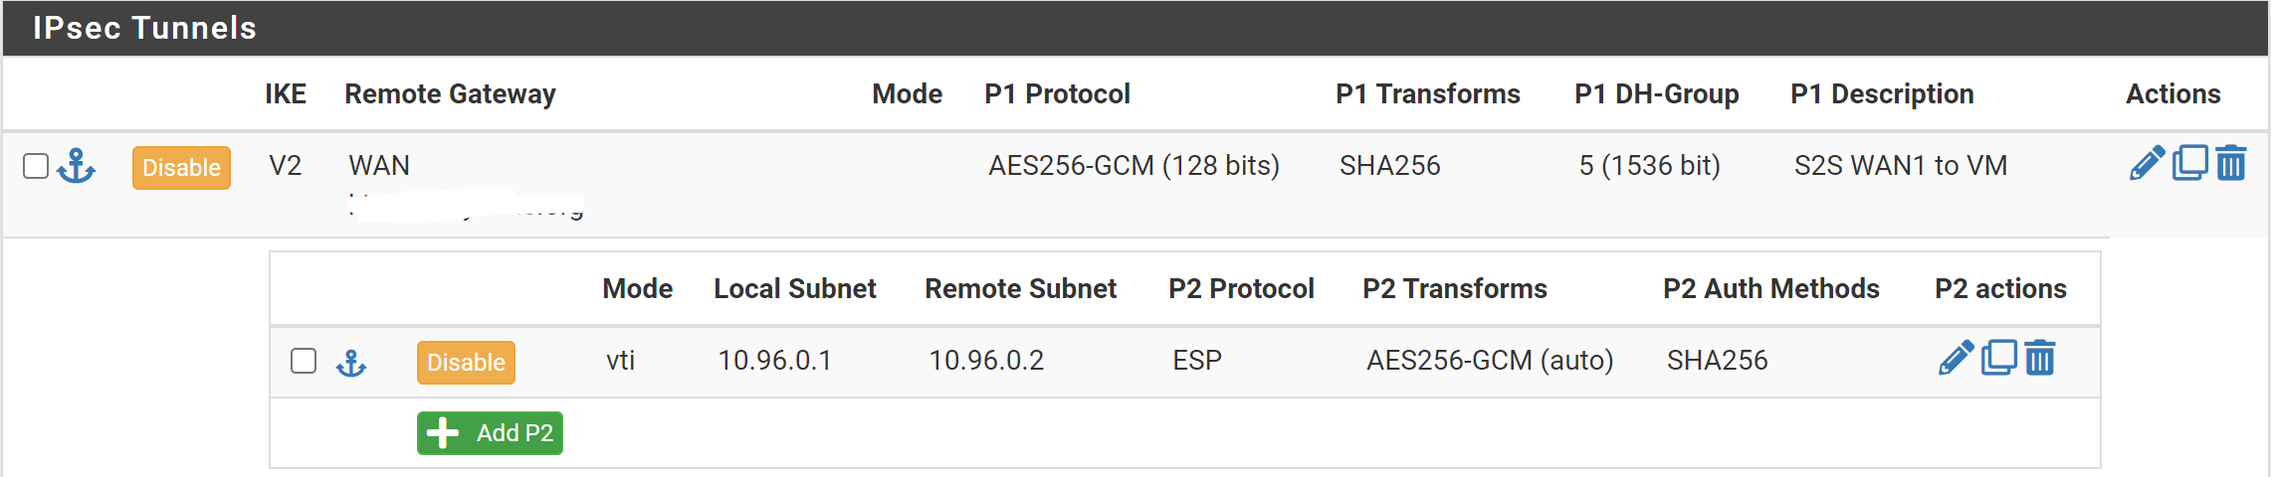
Task: Click the anchor icon on phase 2 row
Action: (x=351, y=363)
